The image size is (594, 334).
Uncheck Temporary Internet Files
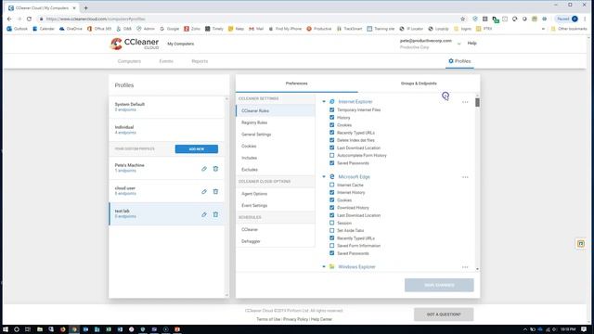[332, 109]
